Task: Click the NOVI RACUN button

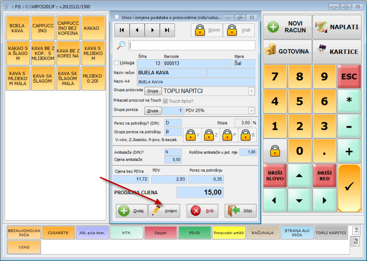Action: [286, 27]
